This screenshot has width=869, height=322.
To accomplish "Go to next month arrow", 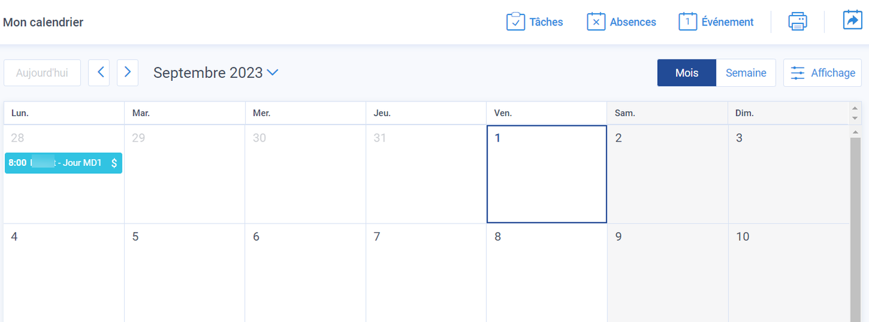I will (127, 72).
